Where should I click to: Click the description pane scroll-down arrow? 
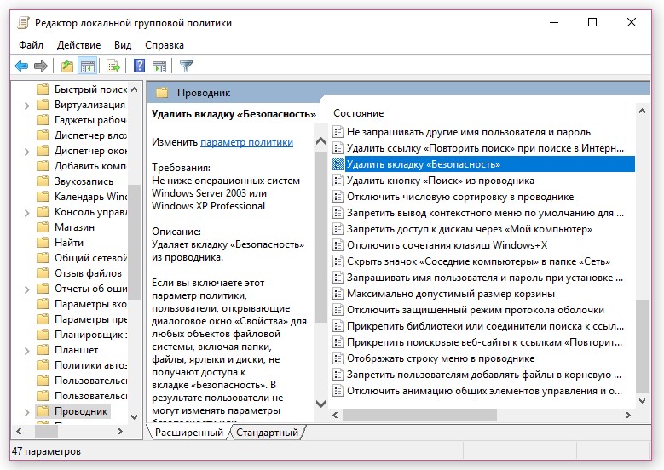320,403
